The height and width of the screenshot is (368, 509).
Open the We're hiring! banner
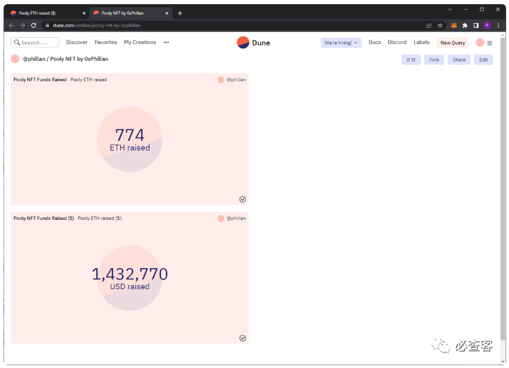point(338,43)
